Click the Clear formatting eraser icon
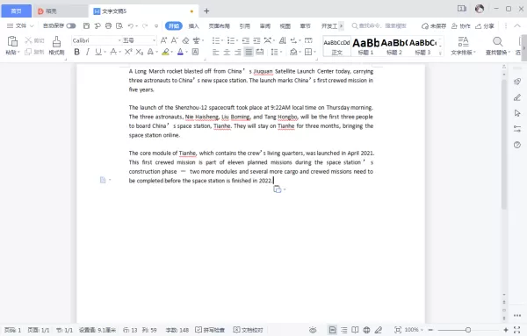Screen dimensions: 527x336 pos(185,40)
